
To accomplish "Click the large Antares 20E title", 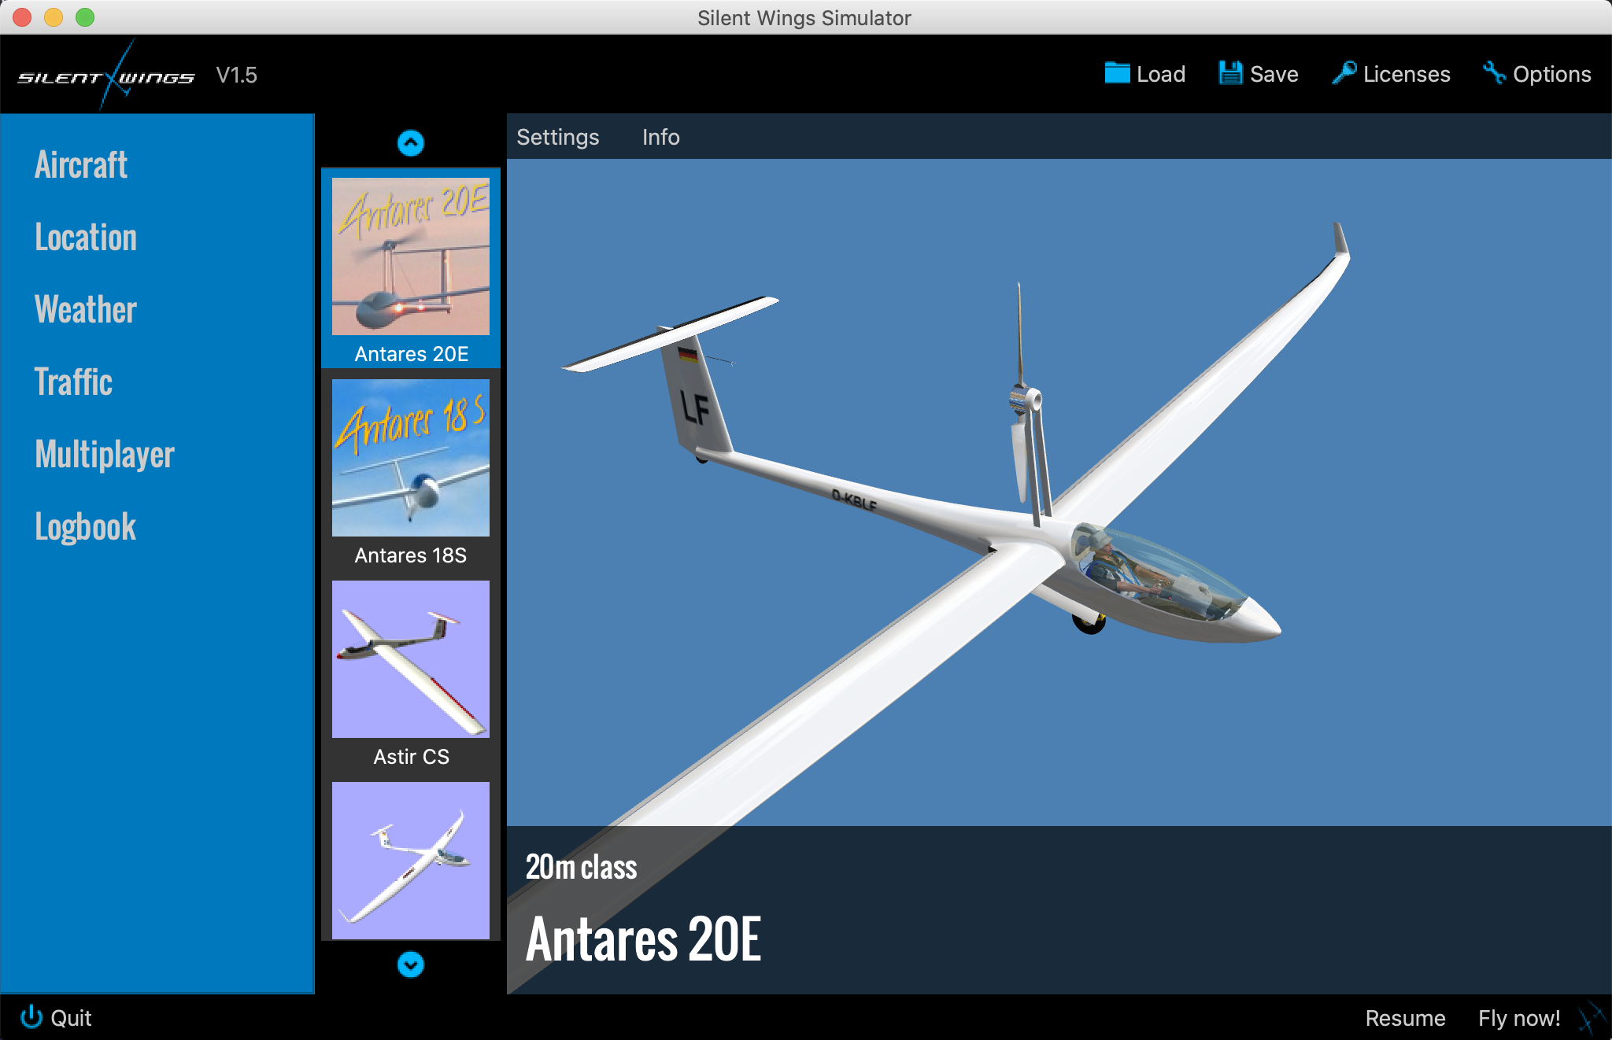I will (x=644, y=939).
